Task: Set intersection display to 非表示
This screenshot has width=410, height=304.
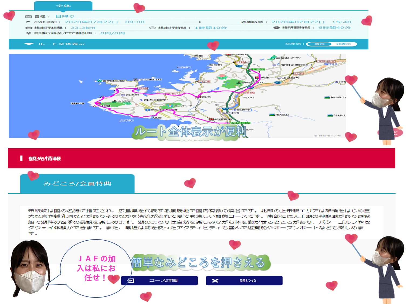Action: click(x=343, y=44)
